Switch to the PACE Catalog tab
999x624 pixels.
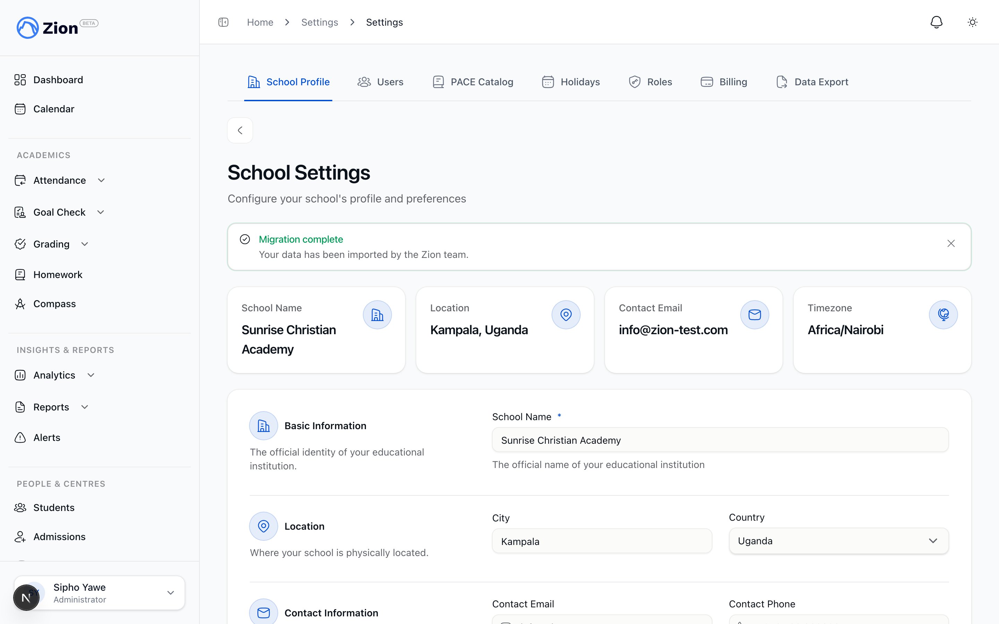tap(473, 82)
